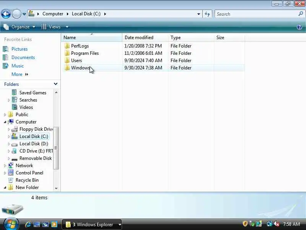This screenshot has width=306, height=230.
Task: Open the address bar history dropdown
Action: pos(199,14)
